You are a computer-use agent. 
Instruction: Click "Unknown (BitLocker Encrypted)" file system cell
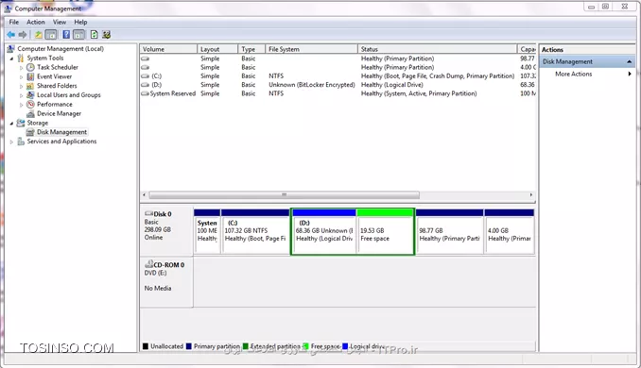pos(311,85)
